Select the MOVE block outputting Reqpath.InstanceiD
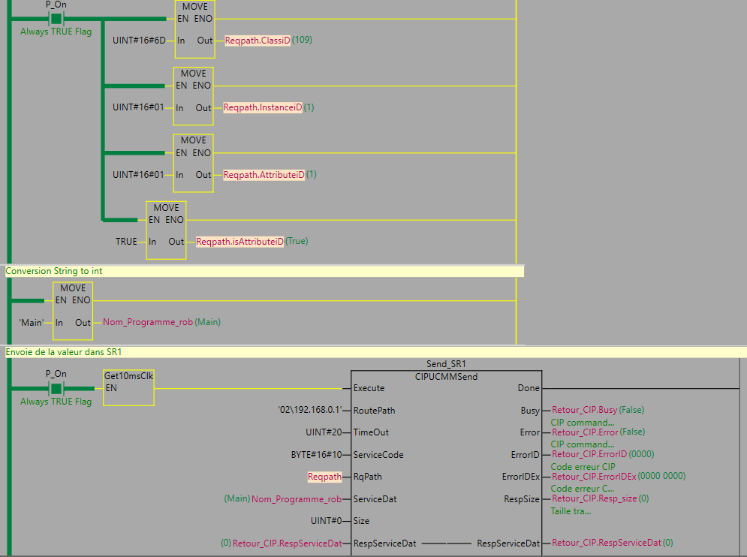The image size is (747, 557). 194,96
